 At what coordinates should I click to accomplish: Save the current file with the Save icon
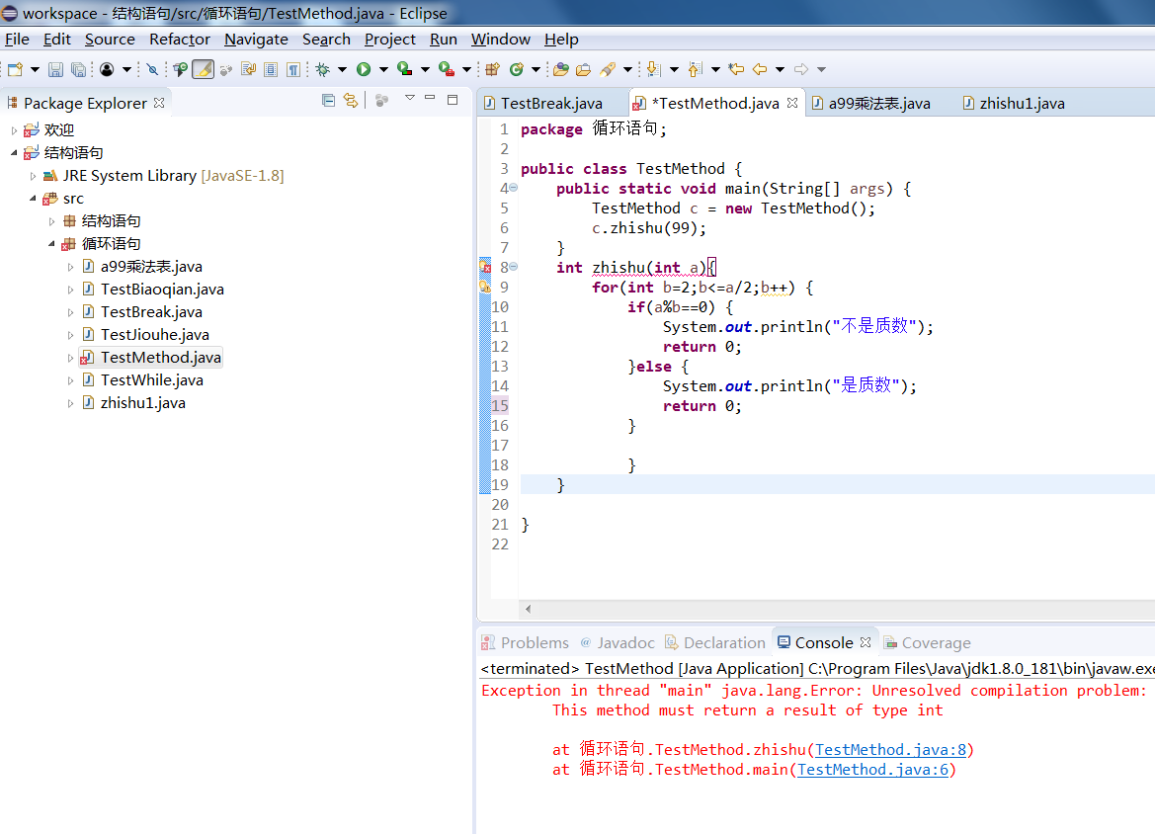pos(56,69)
